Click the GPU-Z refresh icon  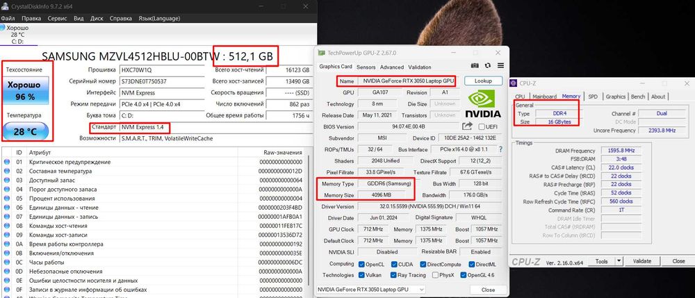488,65
